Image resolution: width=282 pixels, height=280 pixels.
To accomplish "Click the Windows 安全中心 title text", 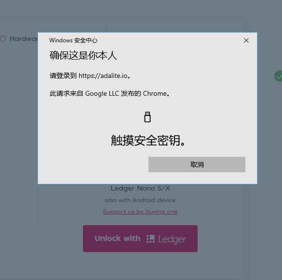I will point(73,40).
